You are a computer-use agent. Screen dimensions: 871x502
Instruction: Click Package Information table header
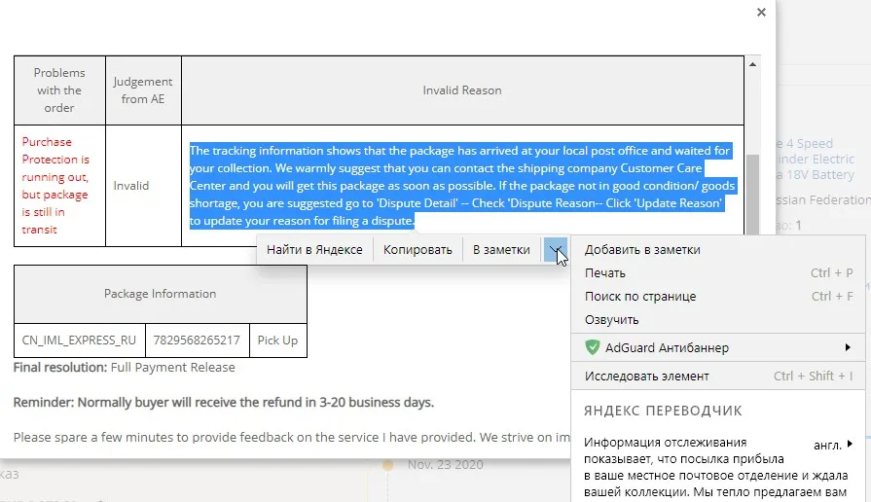coord(160,294)
